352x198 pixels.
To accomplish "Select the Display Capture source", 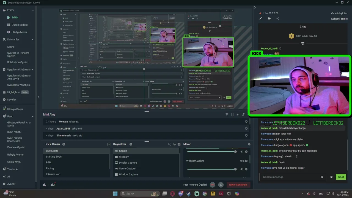I will click(146, 163).
